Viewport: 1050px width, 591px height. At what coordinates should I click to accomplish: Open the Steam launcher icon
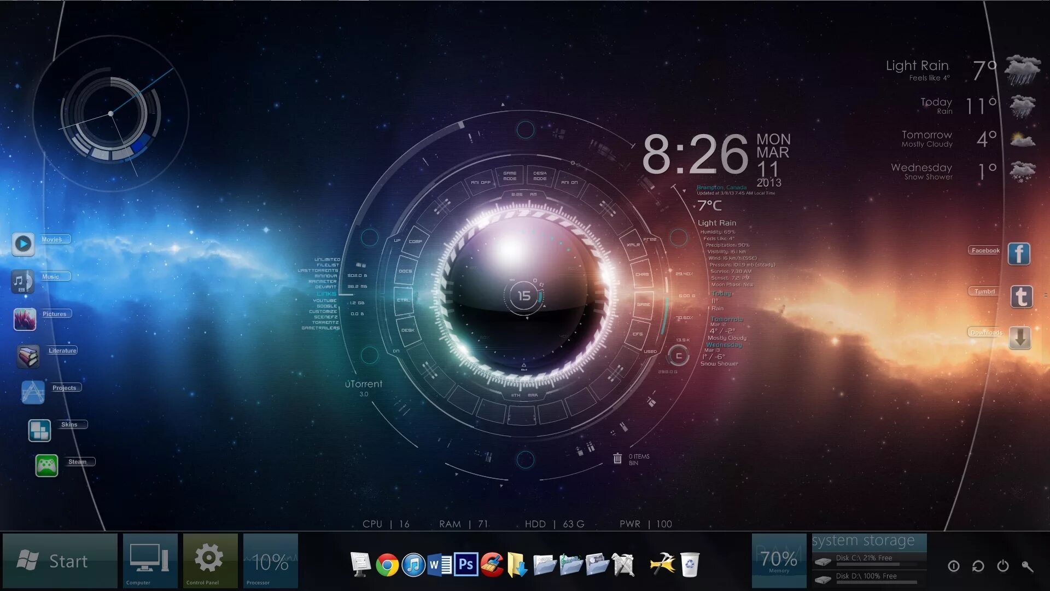click(x=46, y=466)
